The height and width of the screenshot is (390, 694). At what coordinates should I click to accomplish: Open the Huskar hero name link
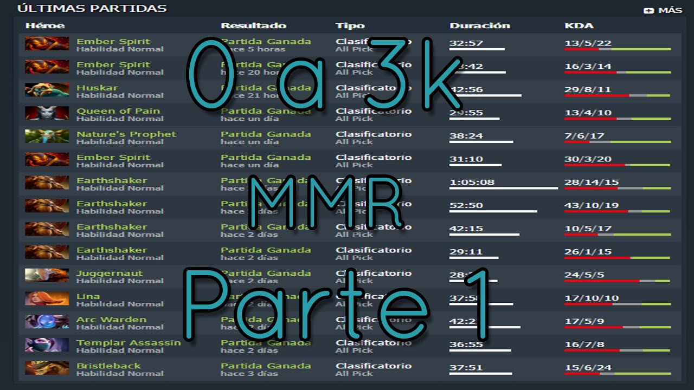click(97, 88)
